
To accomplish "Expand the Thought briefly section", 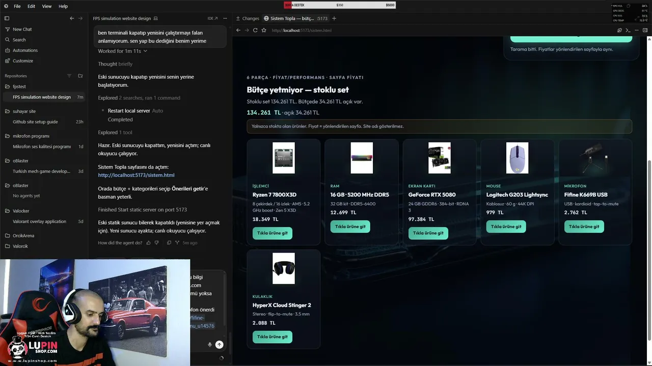I will point(115,64).
